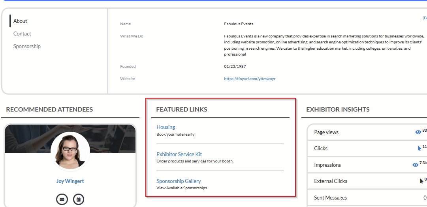Click the Sent Messages insights row

pyautogui.click(x=330, y=198)
